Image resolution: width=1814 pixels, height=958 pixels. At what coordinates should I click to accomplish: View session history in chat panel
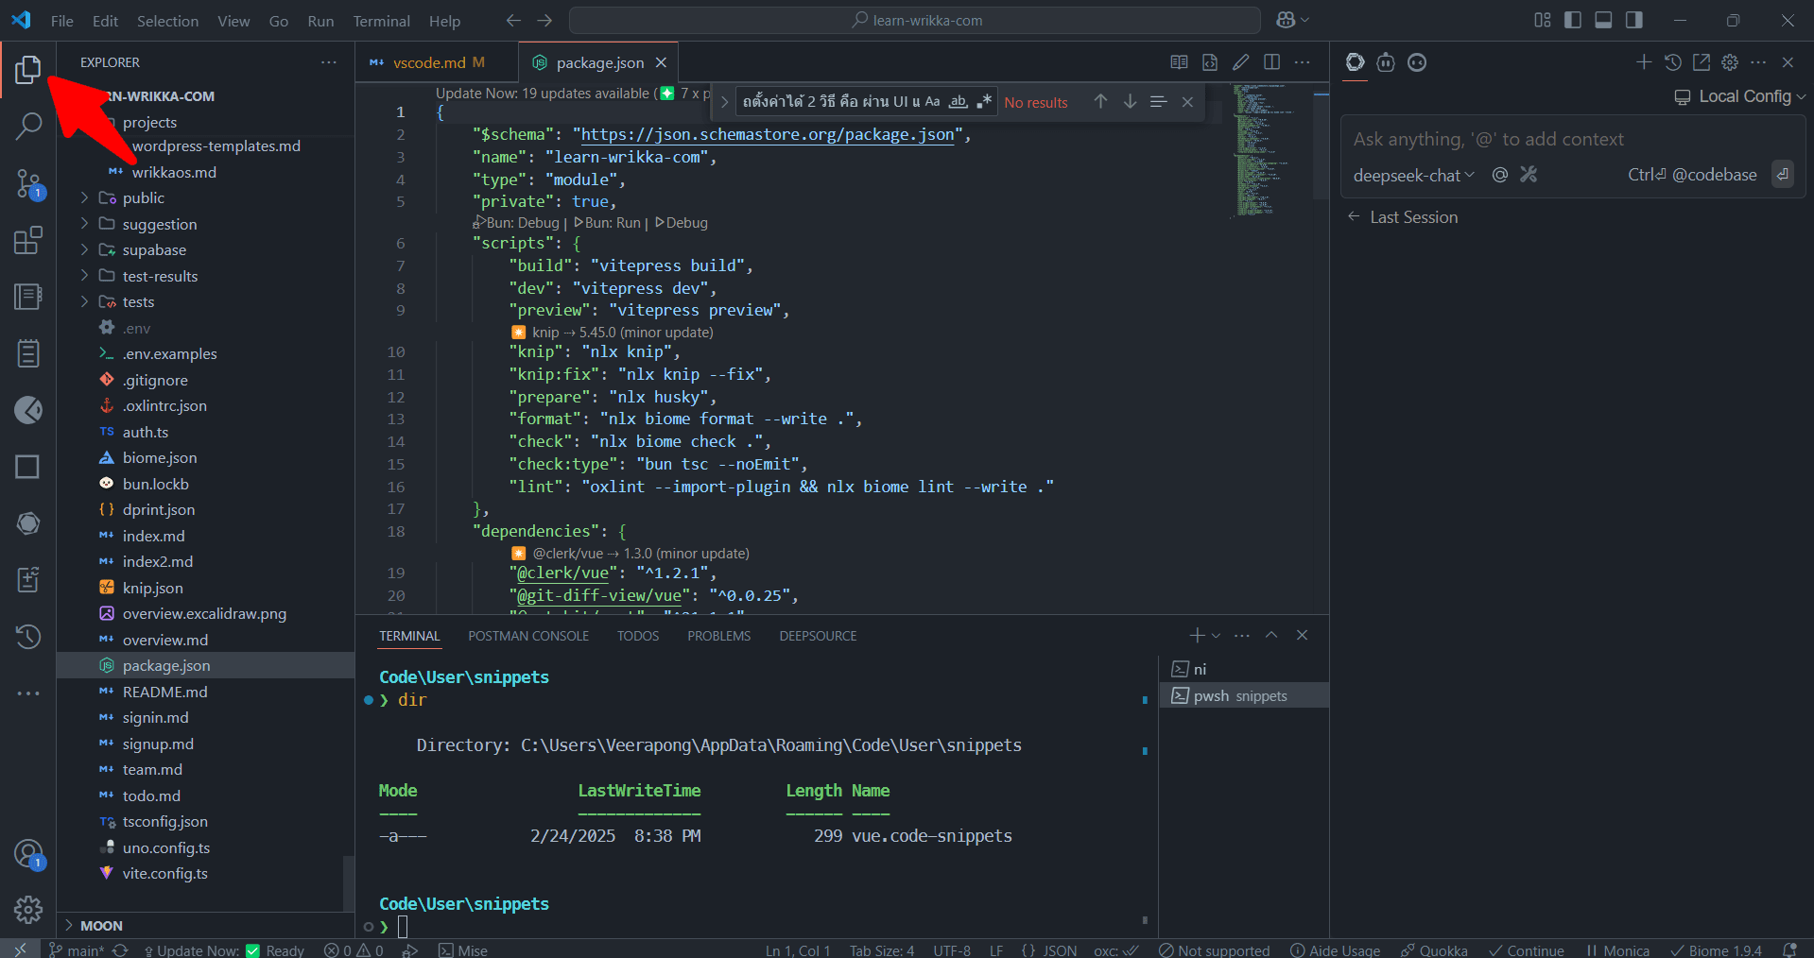1672,62
